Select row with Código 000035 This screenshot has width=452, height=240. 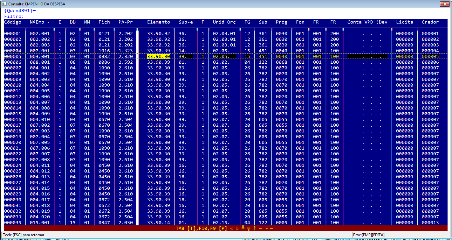pos(226,222)
